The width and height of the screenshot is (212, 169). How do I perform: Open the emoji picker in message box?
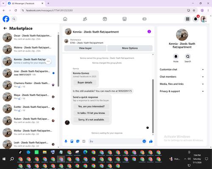pos(144,141)
